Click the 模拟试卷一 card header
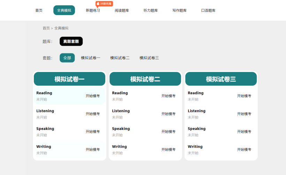Viewport: 286px width, 175px height. pyautogui.click(x=69, y=79)
